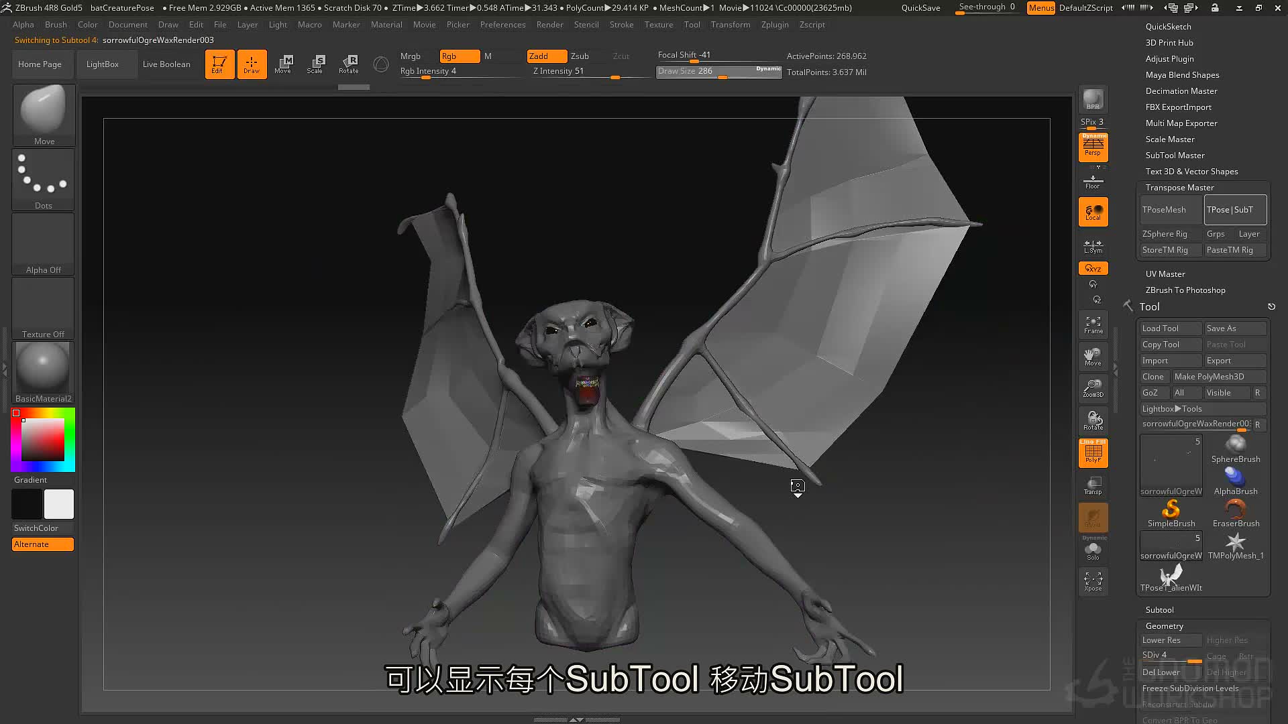Viewport: 1288px width, 724px height.
Task: Open the Brush menu
Action: [56, 25]
